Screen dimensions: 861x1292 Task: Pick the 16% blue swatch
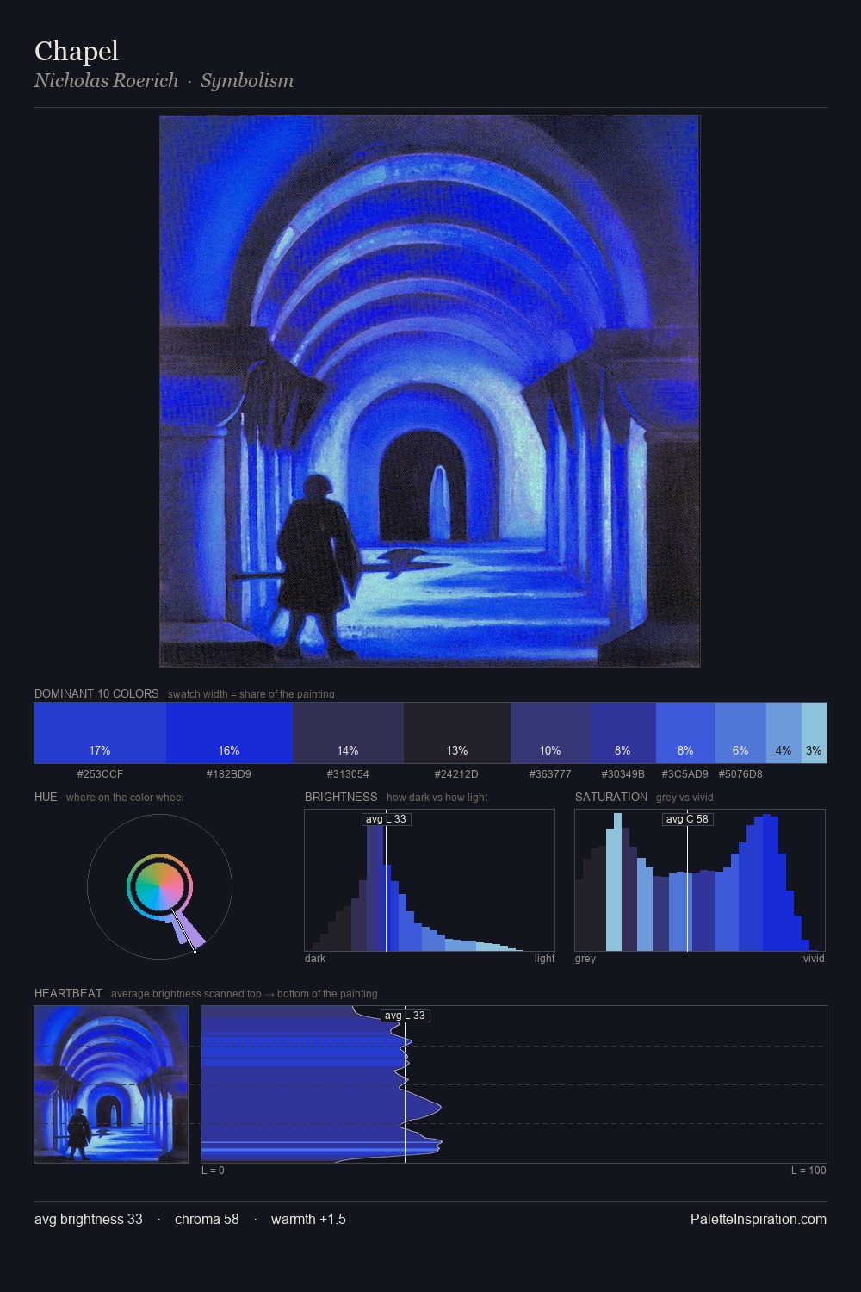click(229, 733)
